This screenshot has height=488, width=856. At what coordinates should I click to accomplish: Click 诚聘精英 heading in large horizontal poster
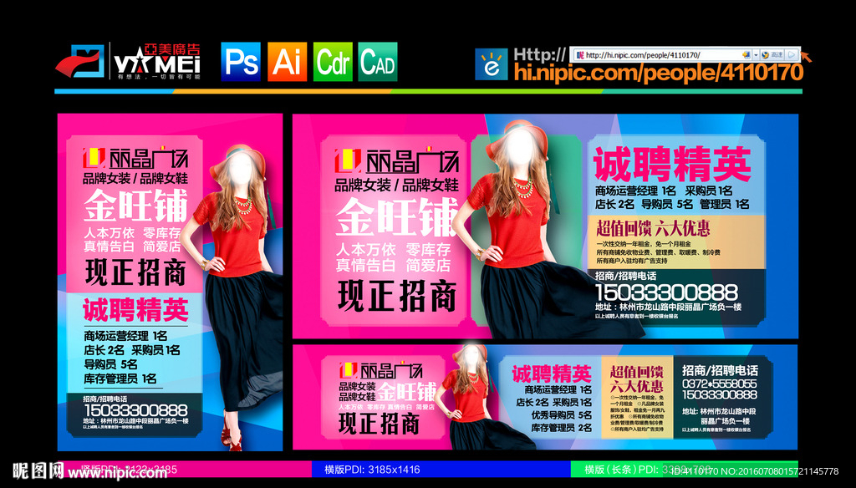point(672,164)
